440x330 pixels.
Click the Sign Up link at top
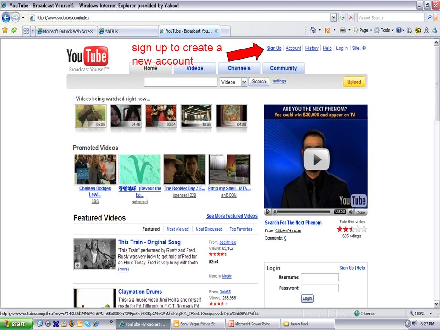coord(274,48)
